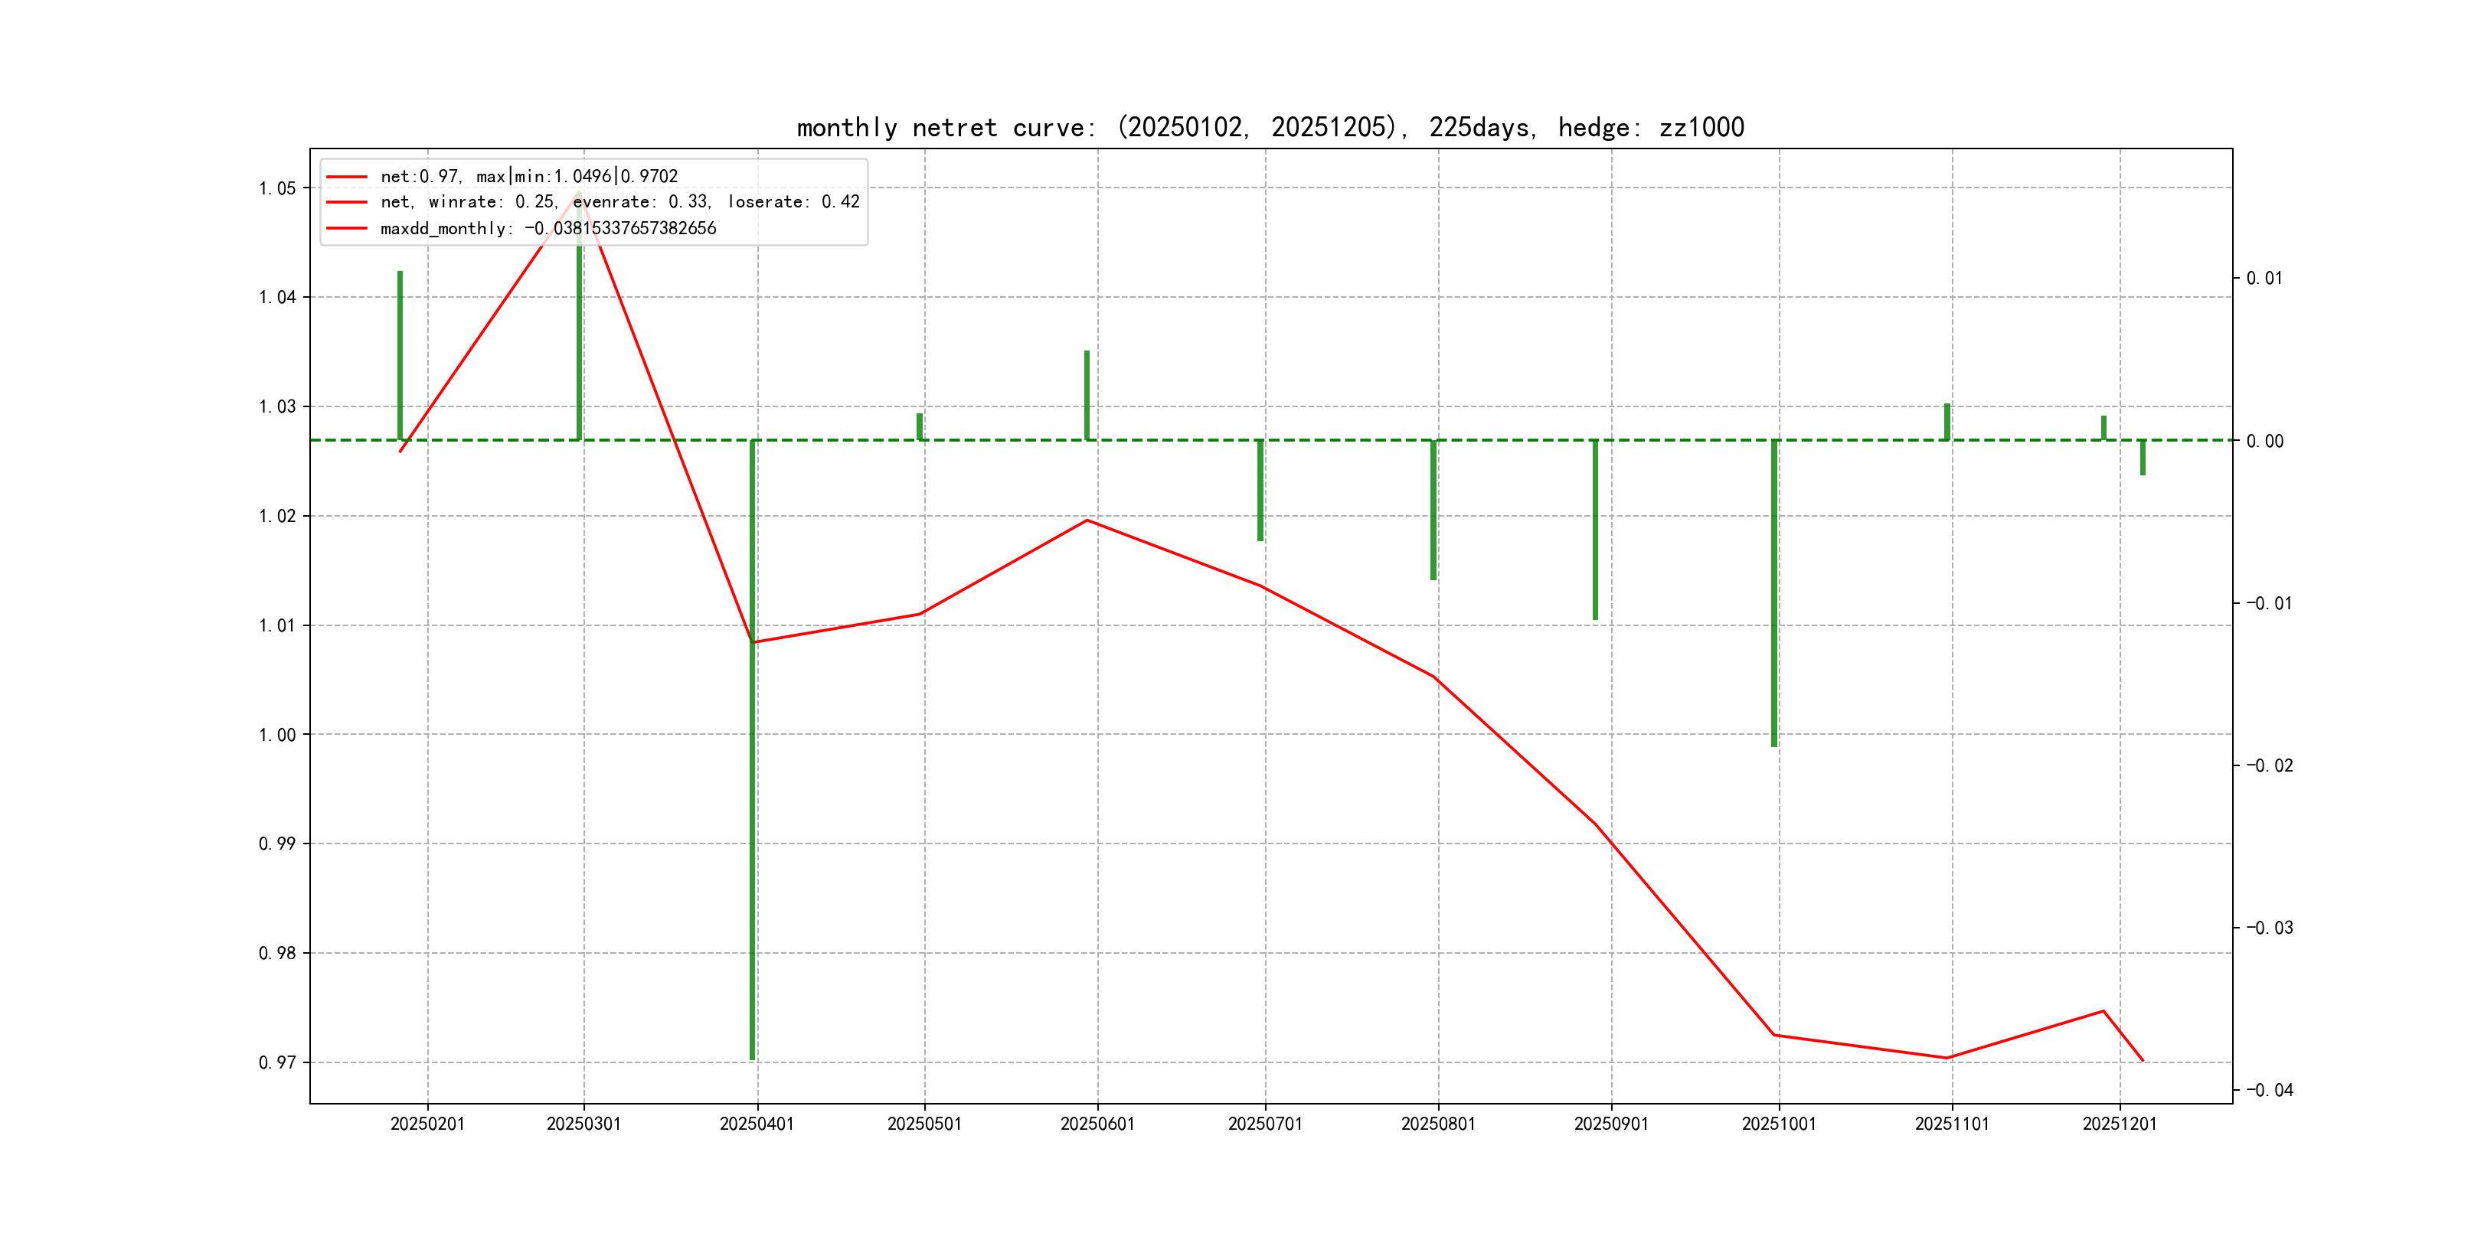Image resolution: width=2481 pixels, height=1240 pixels.
Task: Click the red curve peak near 20250301
Action: pos(579,193)
